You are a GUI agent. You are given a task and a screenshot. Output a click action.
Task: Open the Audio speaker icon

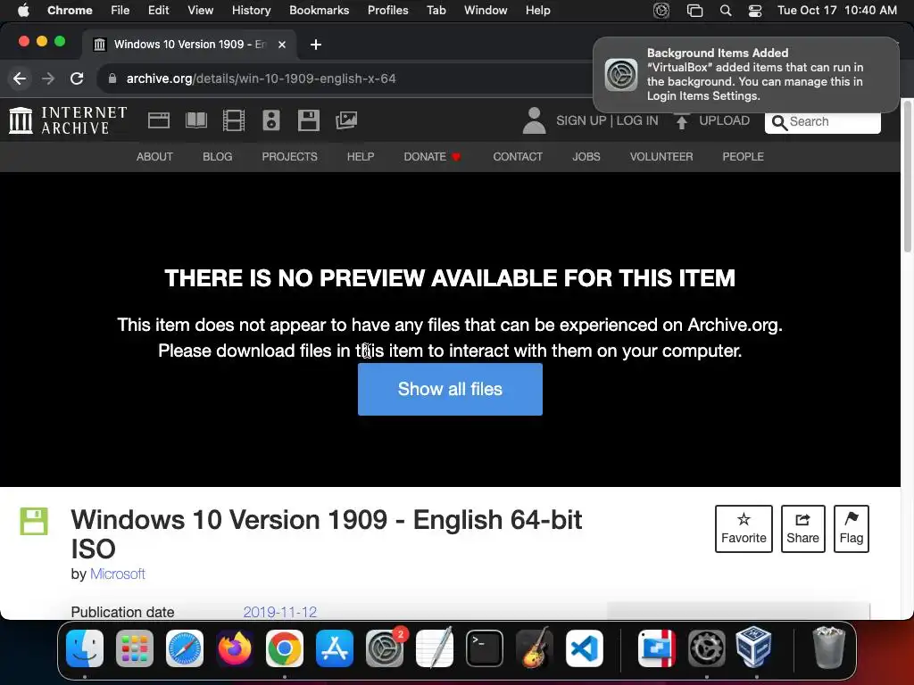coord(271,120)
